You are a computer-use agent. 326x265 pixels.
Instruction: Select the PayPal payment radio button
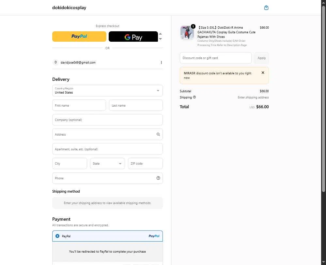tap(57, 236)
